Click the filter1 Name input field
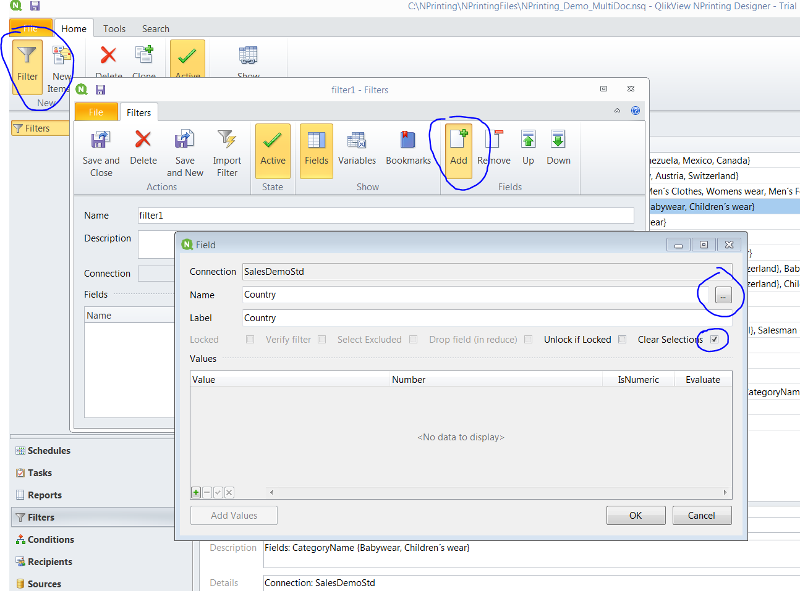Viewport: 800px width, 591px height. (x=386, y=216)
